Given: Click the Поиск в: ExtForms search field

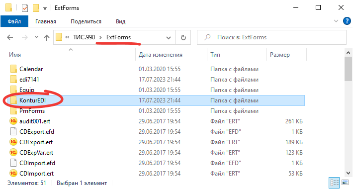Looking at the screenshot, I should 271,37.
